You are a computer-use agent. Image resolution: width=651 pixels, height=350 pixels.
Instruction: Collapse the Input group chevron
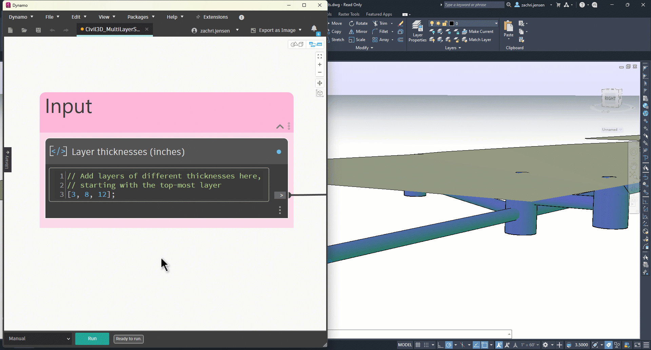280,127
